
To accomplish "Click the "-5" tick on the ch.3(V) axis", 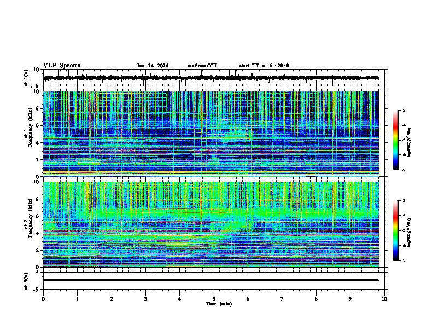I will (37, 290).
